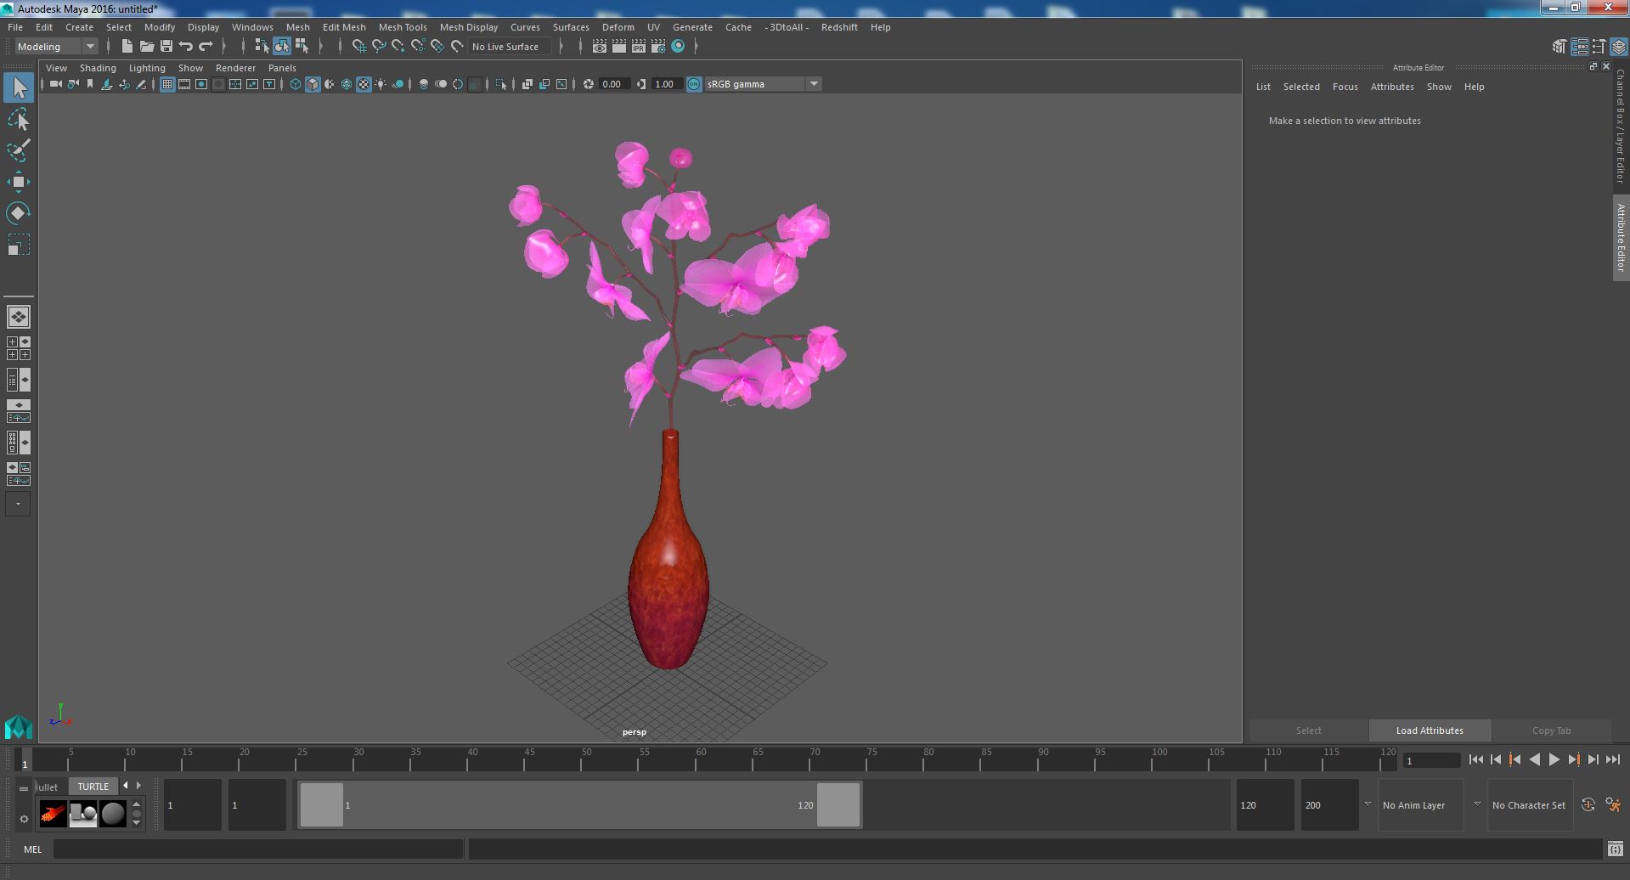
Task: Click the gamma value field 1.00
Action: click(668, 83)
